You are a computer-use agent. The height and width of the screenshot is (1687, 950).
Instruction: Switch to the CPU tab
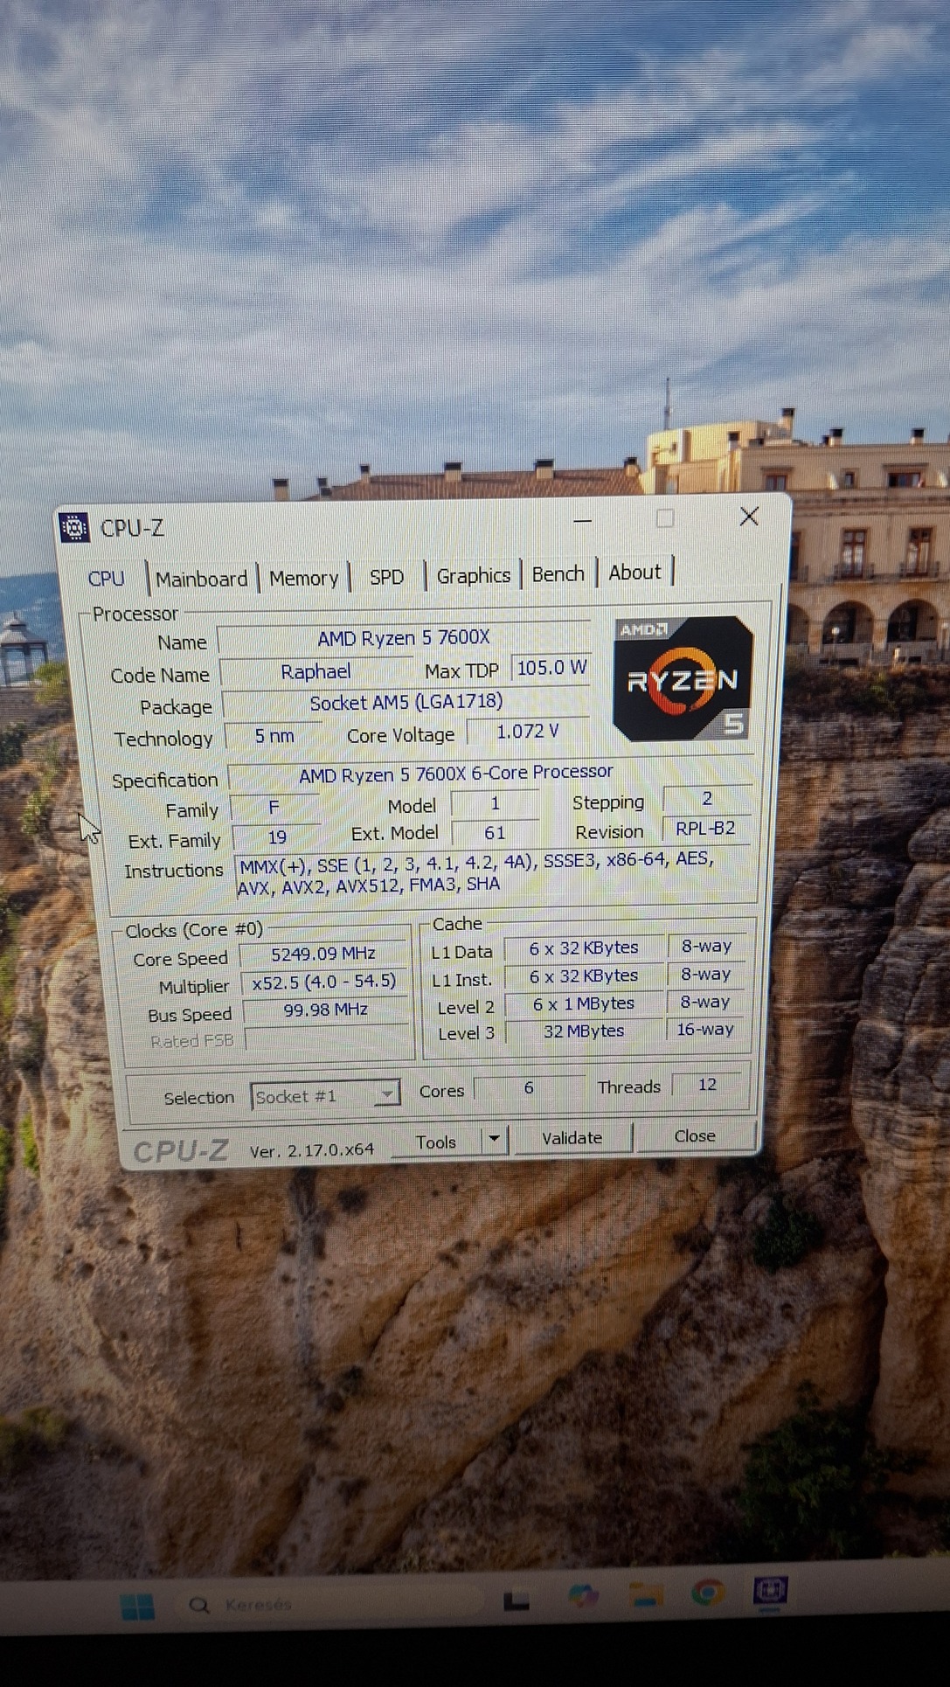[x=107, y=579]
